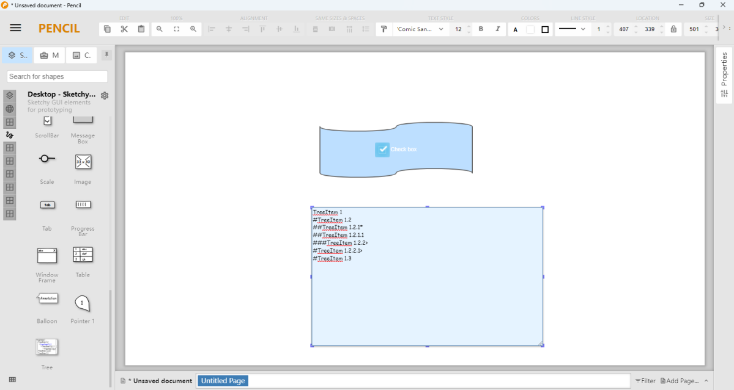
Task: Toggle the location lock icon
Action: [x=673, y=29]
